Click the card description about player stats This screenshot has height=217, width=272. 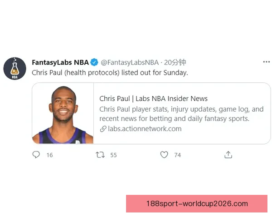tap(181, 114)
